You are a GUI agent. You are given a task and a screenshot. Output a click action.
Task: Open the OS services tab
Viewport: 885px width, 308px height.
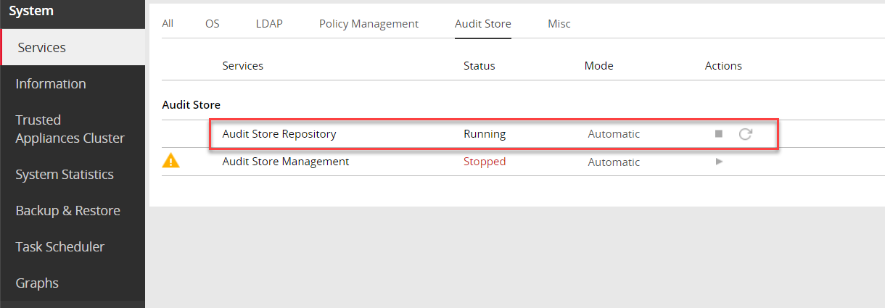tap(212, 24)
